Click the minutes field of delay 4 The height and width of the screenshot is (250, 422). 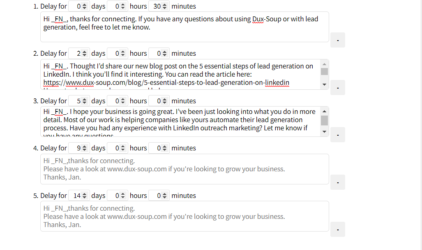click(x=159, y=148)
